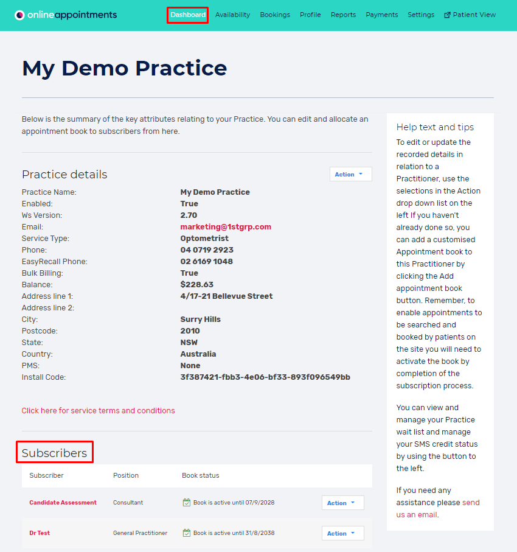This screenshot has width=517, height=552.
Task: Expand Action dropdown for Candidate Assessment
Action: (x=342, y=503)
